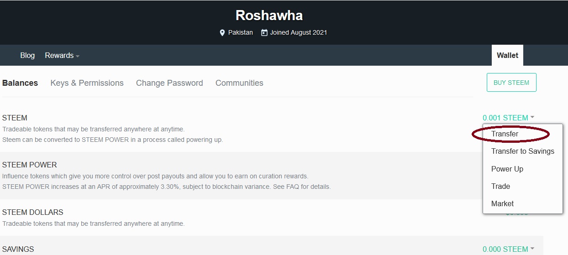Click the STEEM POWER heading
568x255 pixels.
click(30, 165)
